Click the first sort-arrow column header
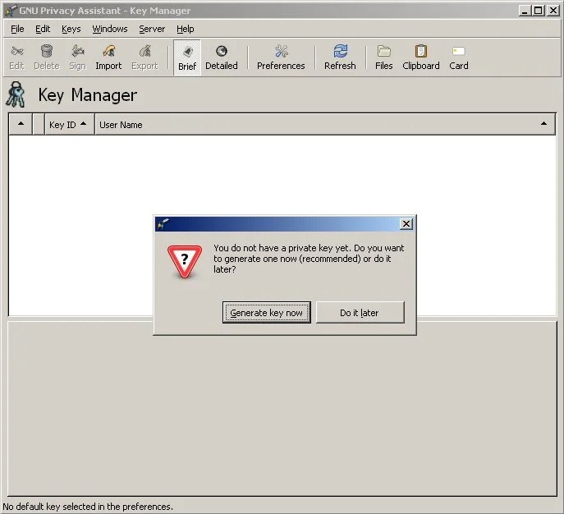 [21, 125]
